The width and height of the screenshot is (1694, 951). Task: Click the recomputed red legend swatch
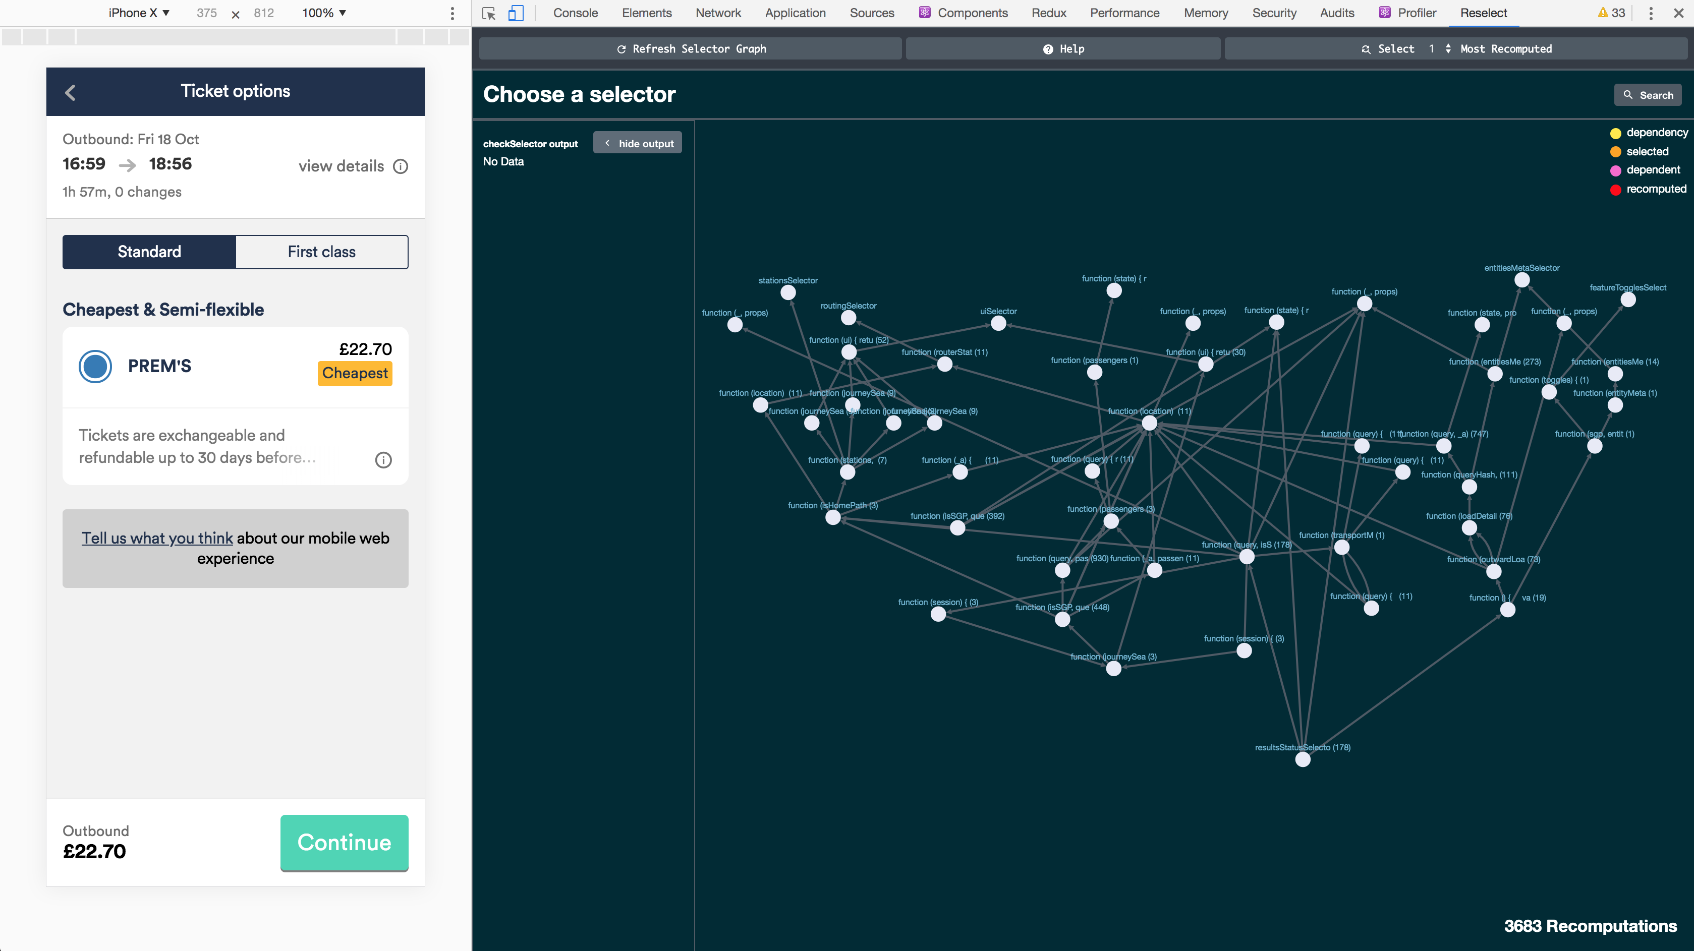coord(1615,190)
